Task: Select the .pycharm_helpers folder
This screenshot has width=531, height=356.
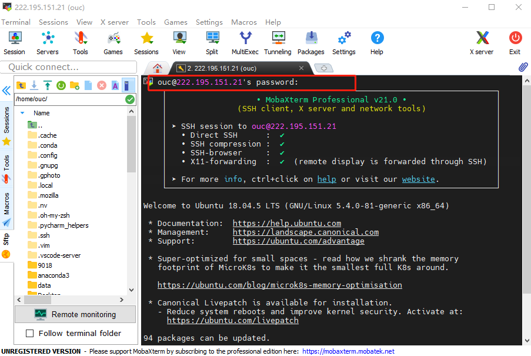Action: tap(58, 225)
